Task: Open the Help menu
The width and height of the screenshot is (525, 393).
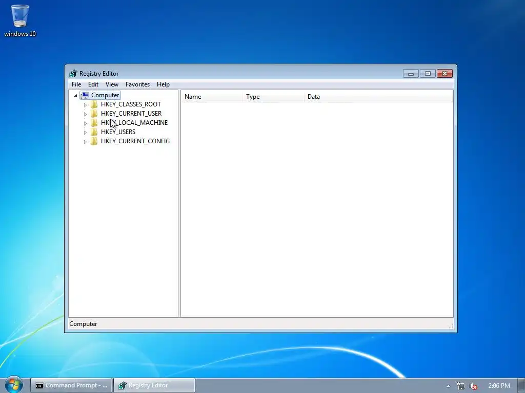Action: (x=163, y=84)
